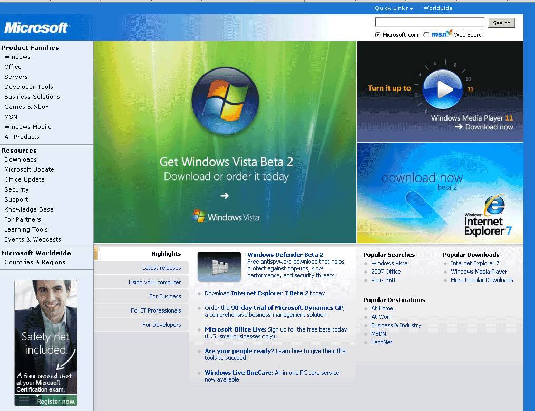Select the Using your computer tab
Viewport: 535px width, 411px height.
tap(141, 282)
